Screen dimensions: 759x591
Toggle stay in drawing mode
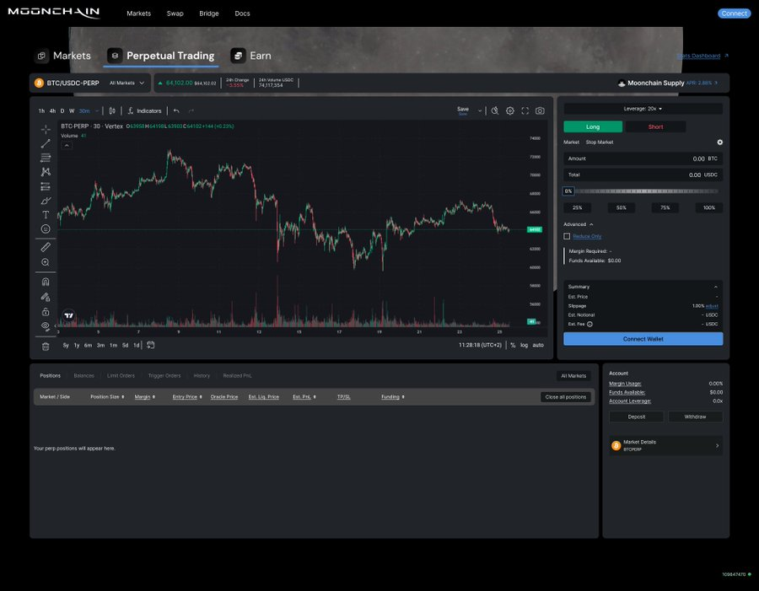(46, 297)
